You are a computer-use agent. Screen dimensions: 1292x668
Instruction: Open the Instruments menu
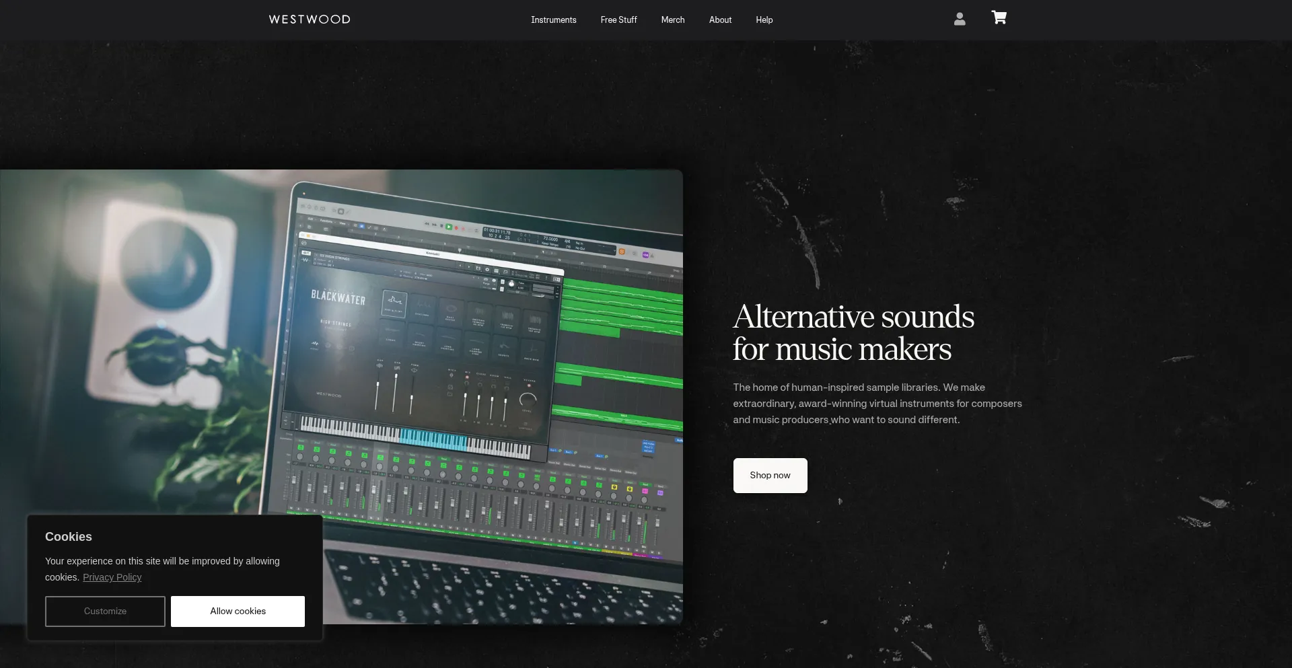click(x=553, y=20)
